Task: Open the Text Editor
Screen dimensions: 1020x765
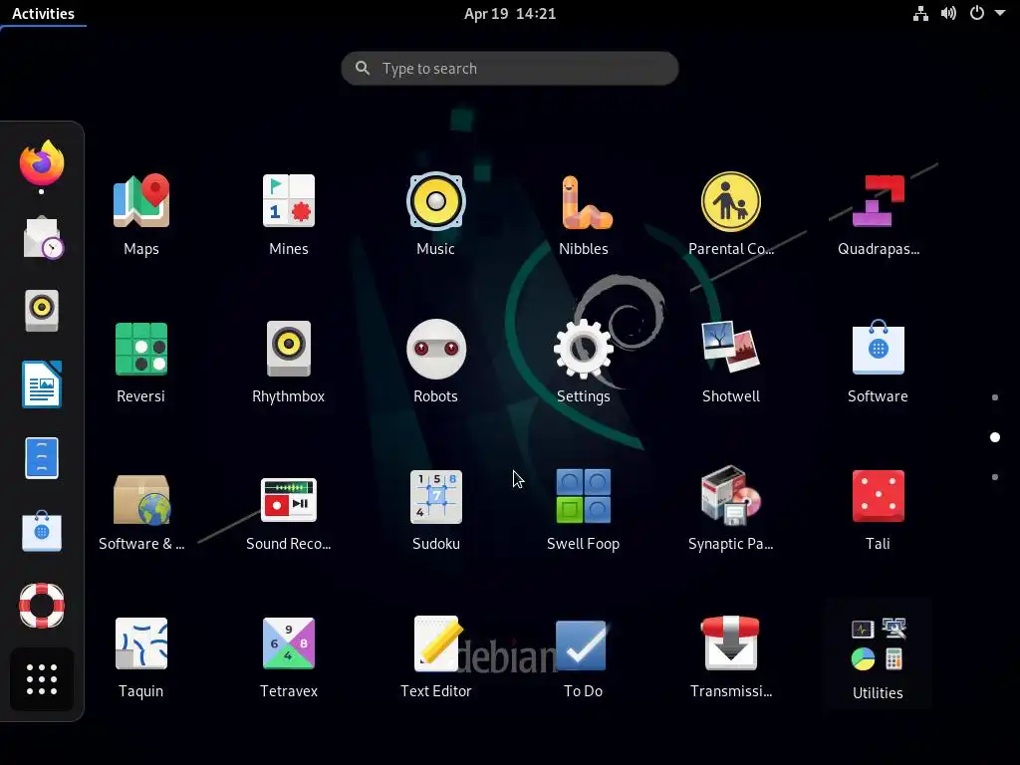Action: (436, 657)
